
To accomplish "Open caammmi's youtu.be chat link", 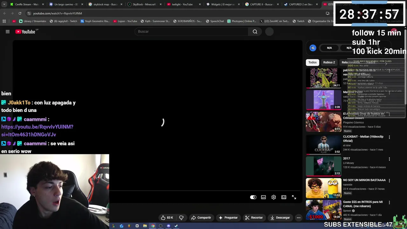I will (37, 130).
